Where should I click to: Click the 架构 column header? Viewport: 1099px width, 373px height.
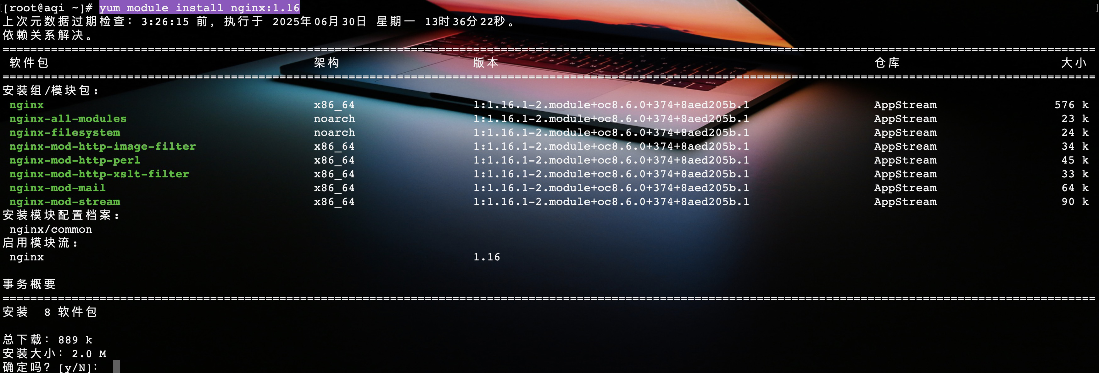coord(326,63)
